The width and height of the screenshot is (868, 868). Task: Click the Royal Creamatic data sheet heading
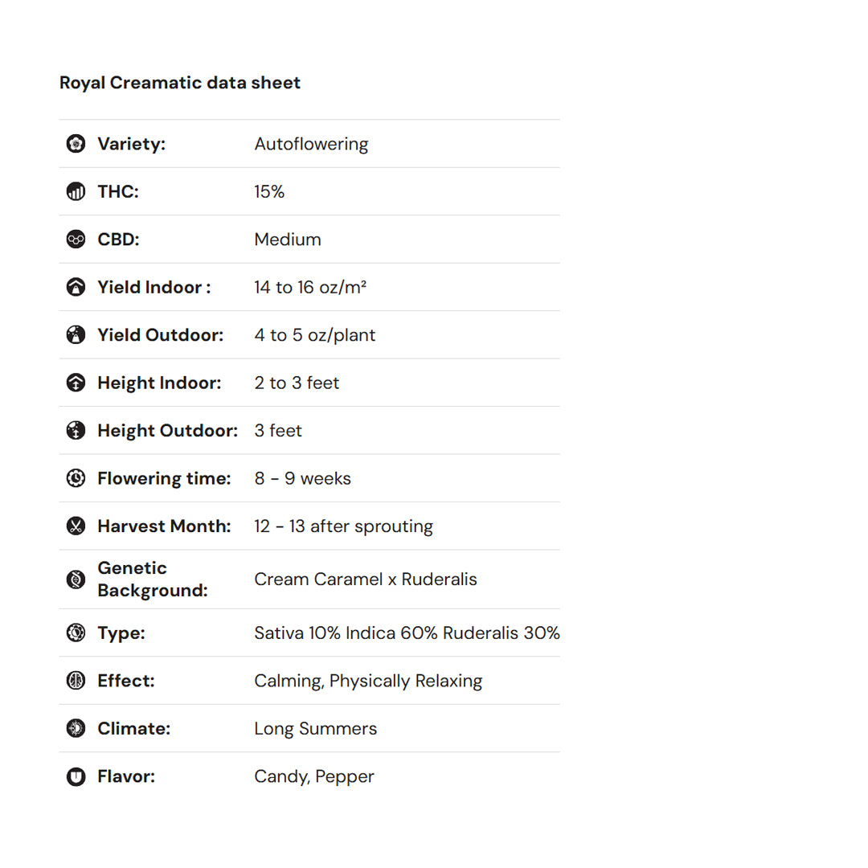(x=180, y=83)
